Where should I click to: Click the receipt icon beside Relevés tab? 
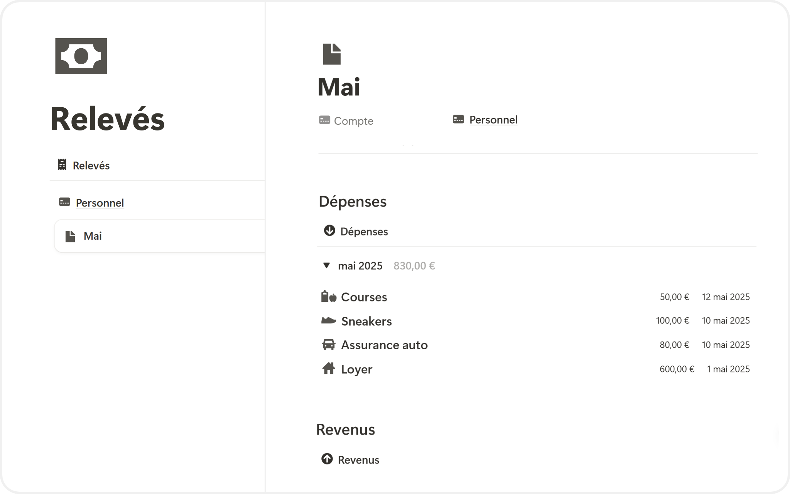62,165
